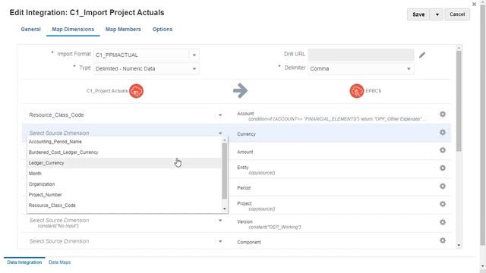This screenshot has width=486, height=273.
Task: Open the gear settings for Amount row
Action: [443, 150]
